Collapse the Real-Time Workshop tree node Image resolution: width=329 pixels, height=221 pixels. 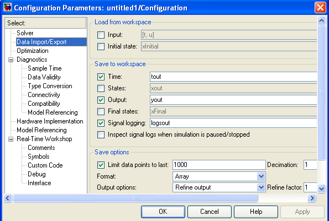point(11,139)
